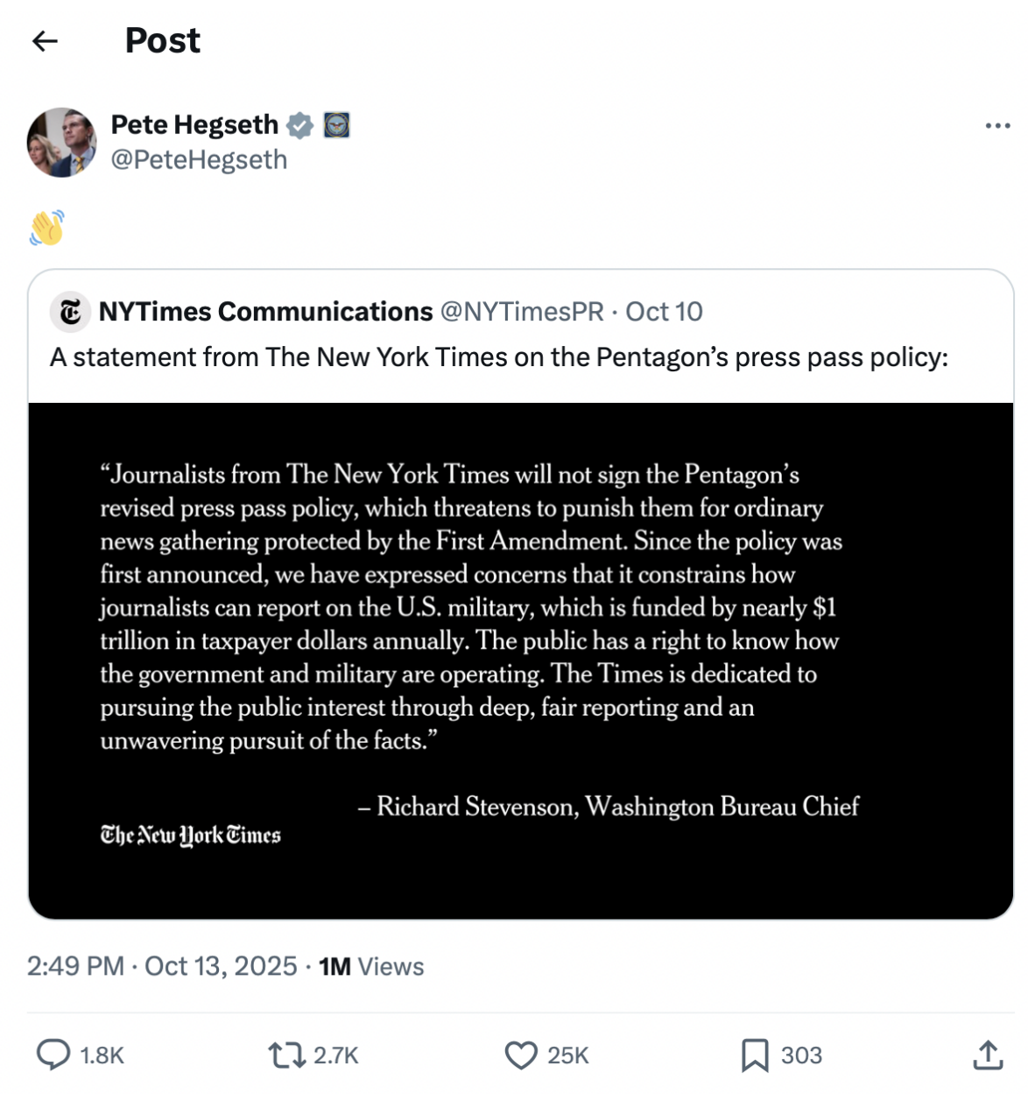
Task: Click the blue verified checkmark badge
Action: (x=300, y=126)
